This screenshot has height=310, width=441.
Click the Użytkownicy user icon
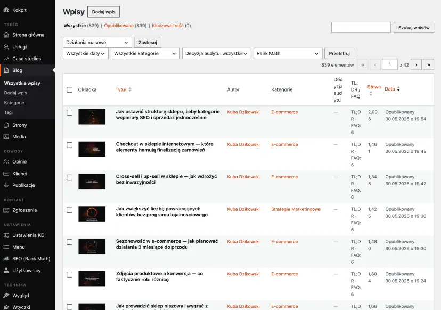(x=6, y=271)
